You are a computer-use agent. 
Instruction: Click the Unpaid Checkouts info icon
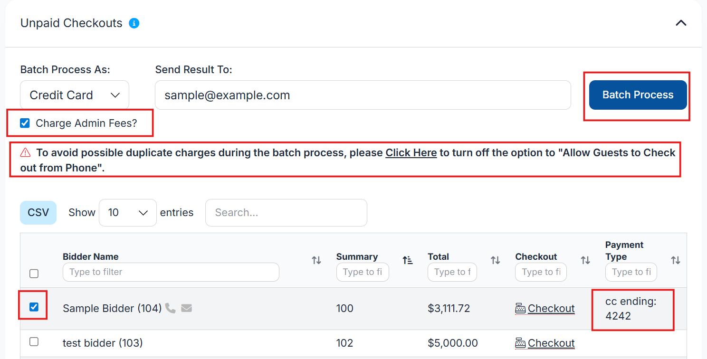[134, 23]
